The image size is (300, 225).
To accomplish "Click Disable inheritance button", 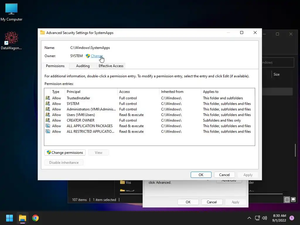I will (x=64, y=162).
